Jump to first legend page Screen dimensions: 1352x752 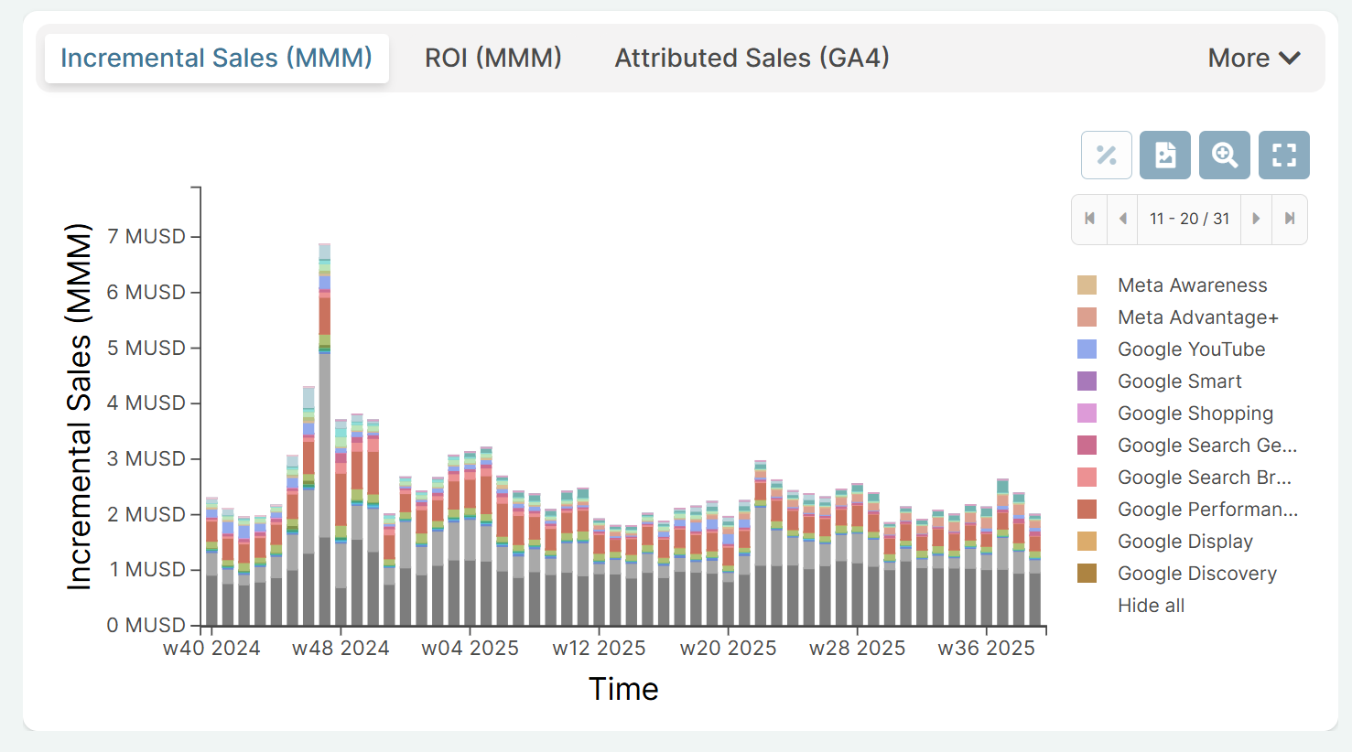pyautogui.click(x=1089, y=219)
